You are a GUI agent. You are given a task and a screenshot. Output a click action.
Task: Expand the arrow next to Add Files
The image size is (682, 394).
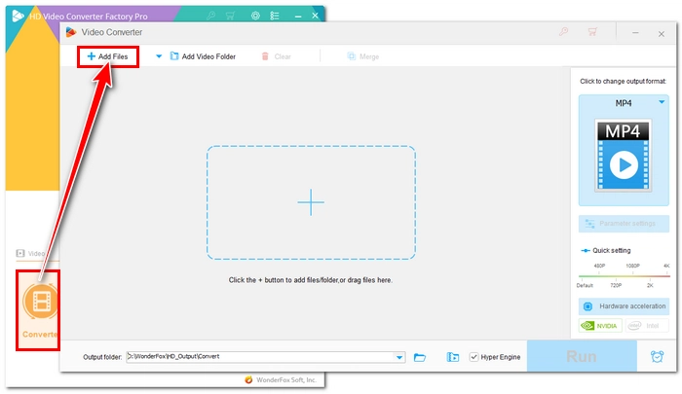(x=159, y=56)
